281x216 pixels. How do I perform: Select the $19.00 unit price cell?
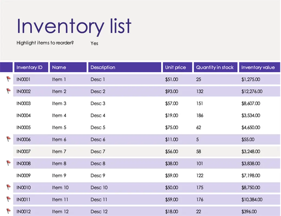(172, 115)
